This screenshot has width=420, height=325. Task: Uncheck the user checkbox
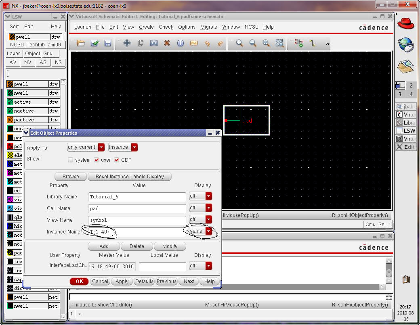(x=96, y=160)
